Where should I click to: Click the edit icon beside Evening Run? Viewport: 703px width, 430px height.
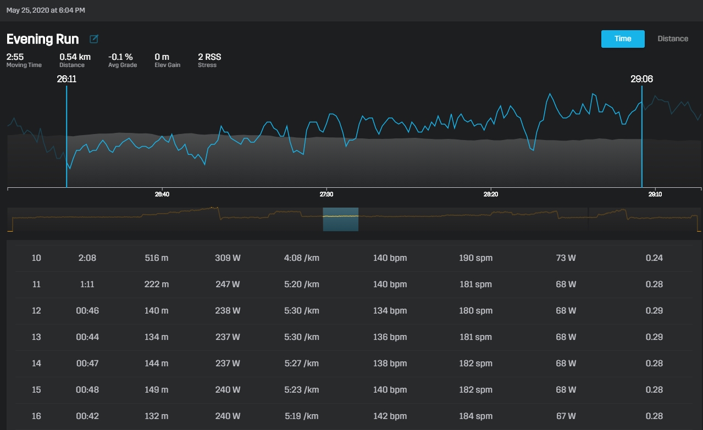(94, 39)
